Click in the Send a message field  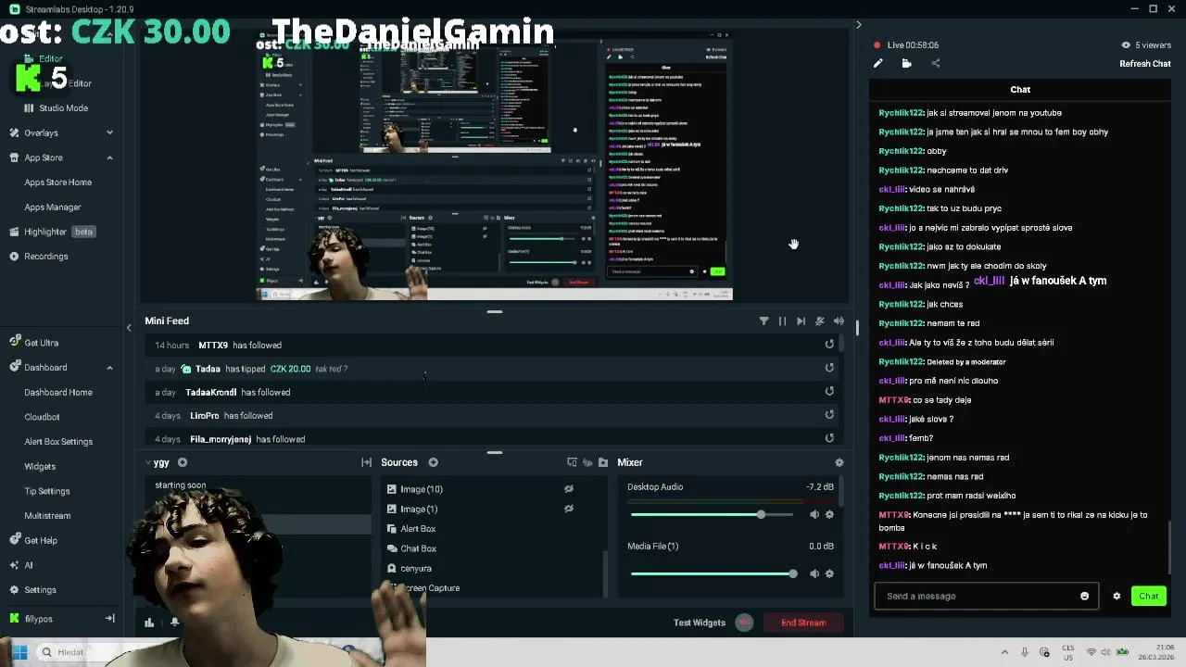click(986, 596)
